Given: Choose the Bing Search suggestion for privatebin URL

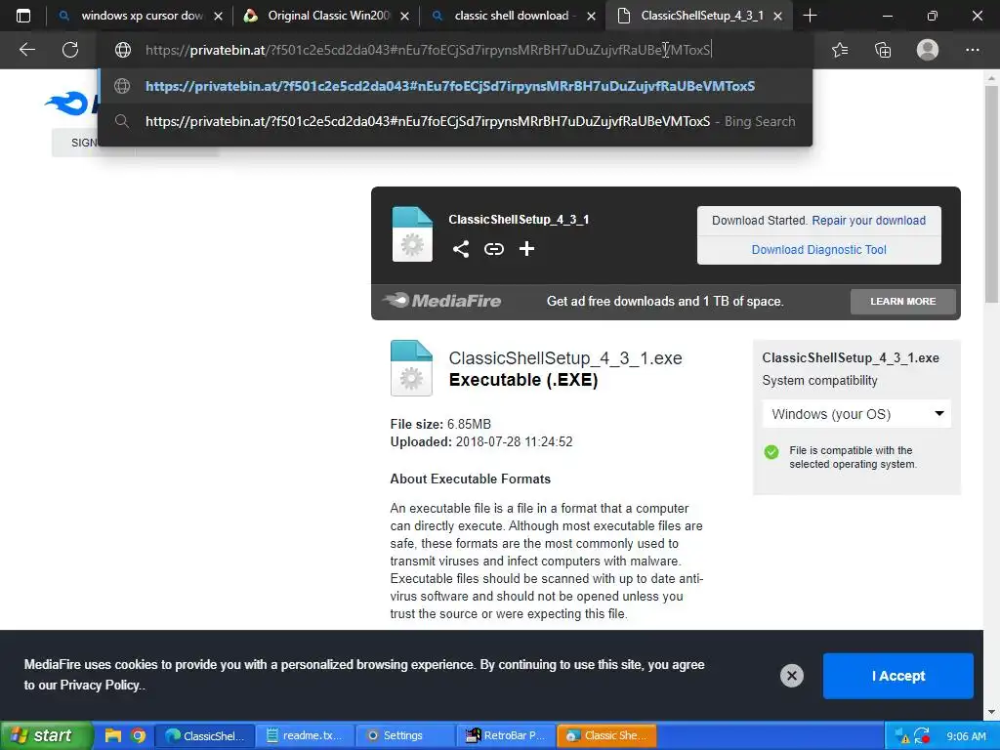Looking at the screenshot, I should tap(455, 121).
